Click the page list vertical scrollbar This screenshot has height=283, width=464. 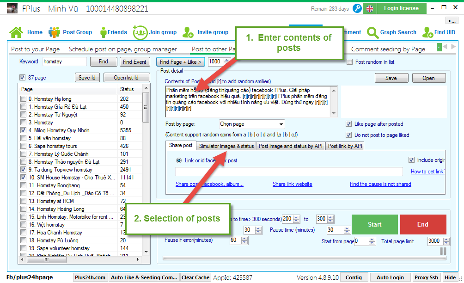[146, 171]
